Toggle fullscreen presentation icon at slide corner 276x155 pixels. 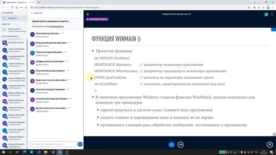pyautogui.click(x=274, y=134)
